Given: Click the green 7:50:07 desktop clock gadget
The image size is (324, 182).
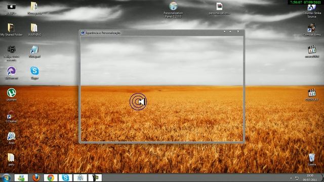Looking at the screenshot, I should coord(305,2).
